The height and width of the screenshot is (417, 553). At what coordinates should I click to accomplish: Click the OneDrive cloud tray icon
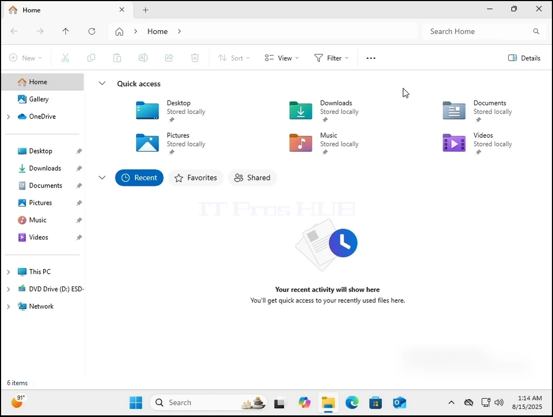point(469,402)
